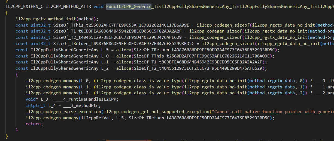The image size is (334, 141).
Task: Click the pink closing brace of inner block
Action: click(17, 130)
